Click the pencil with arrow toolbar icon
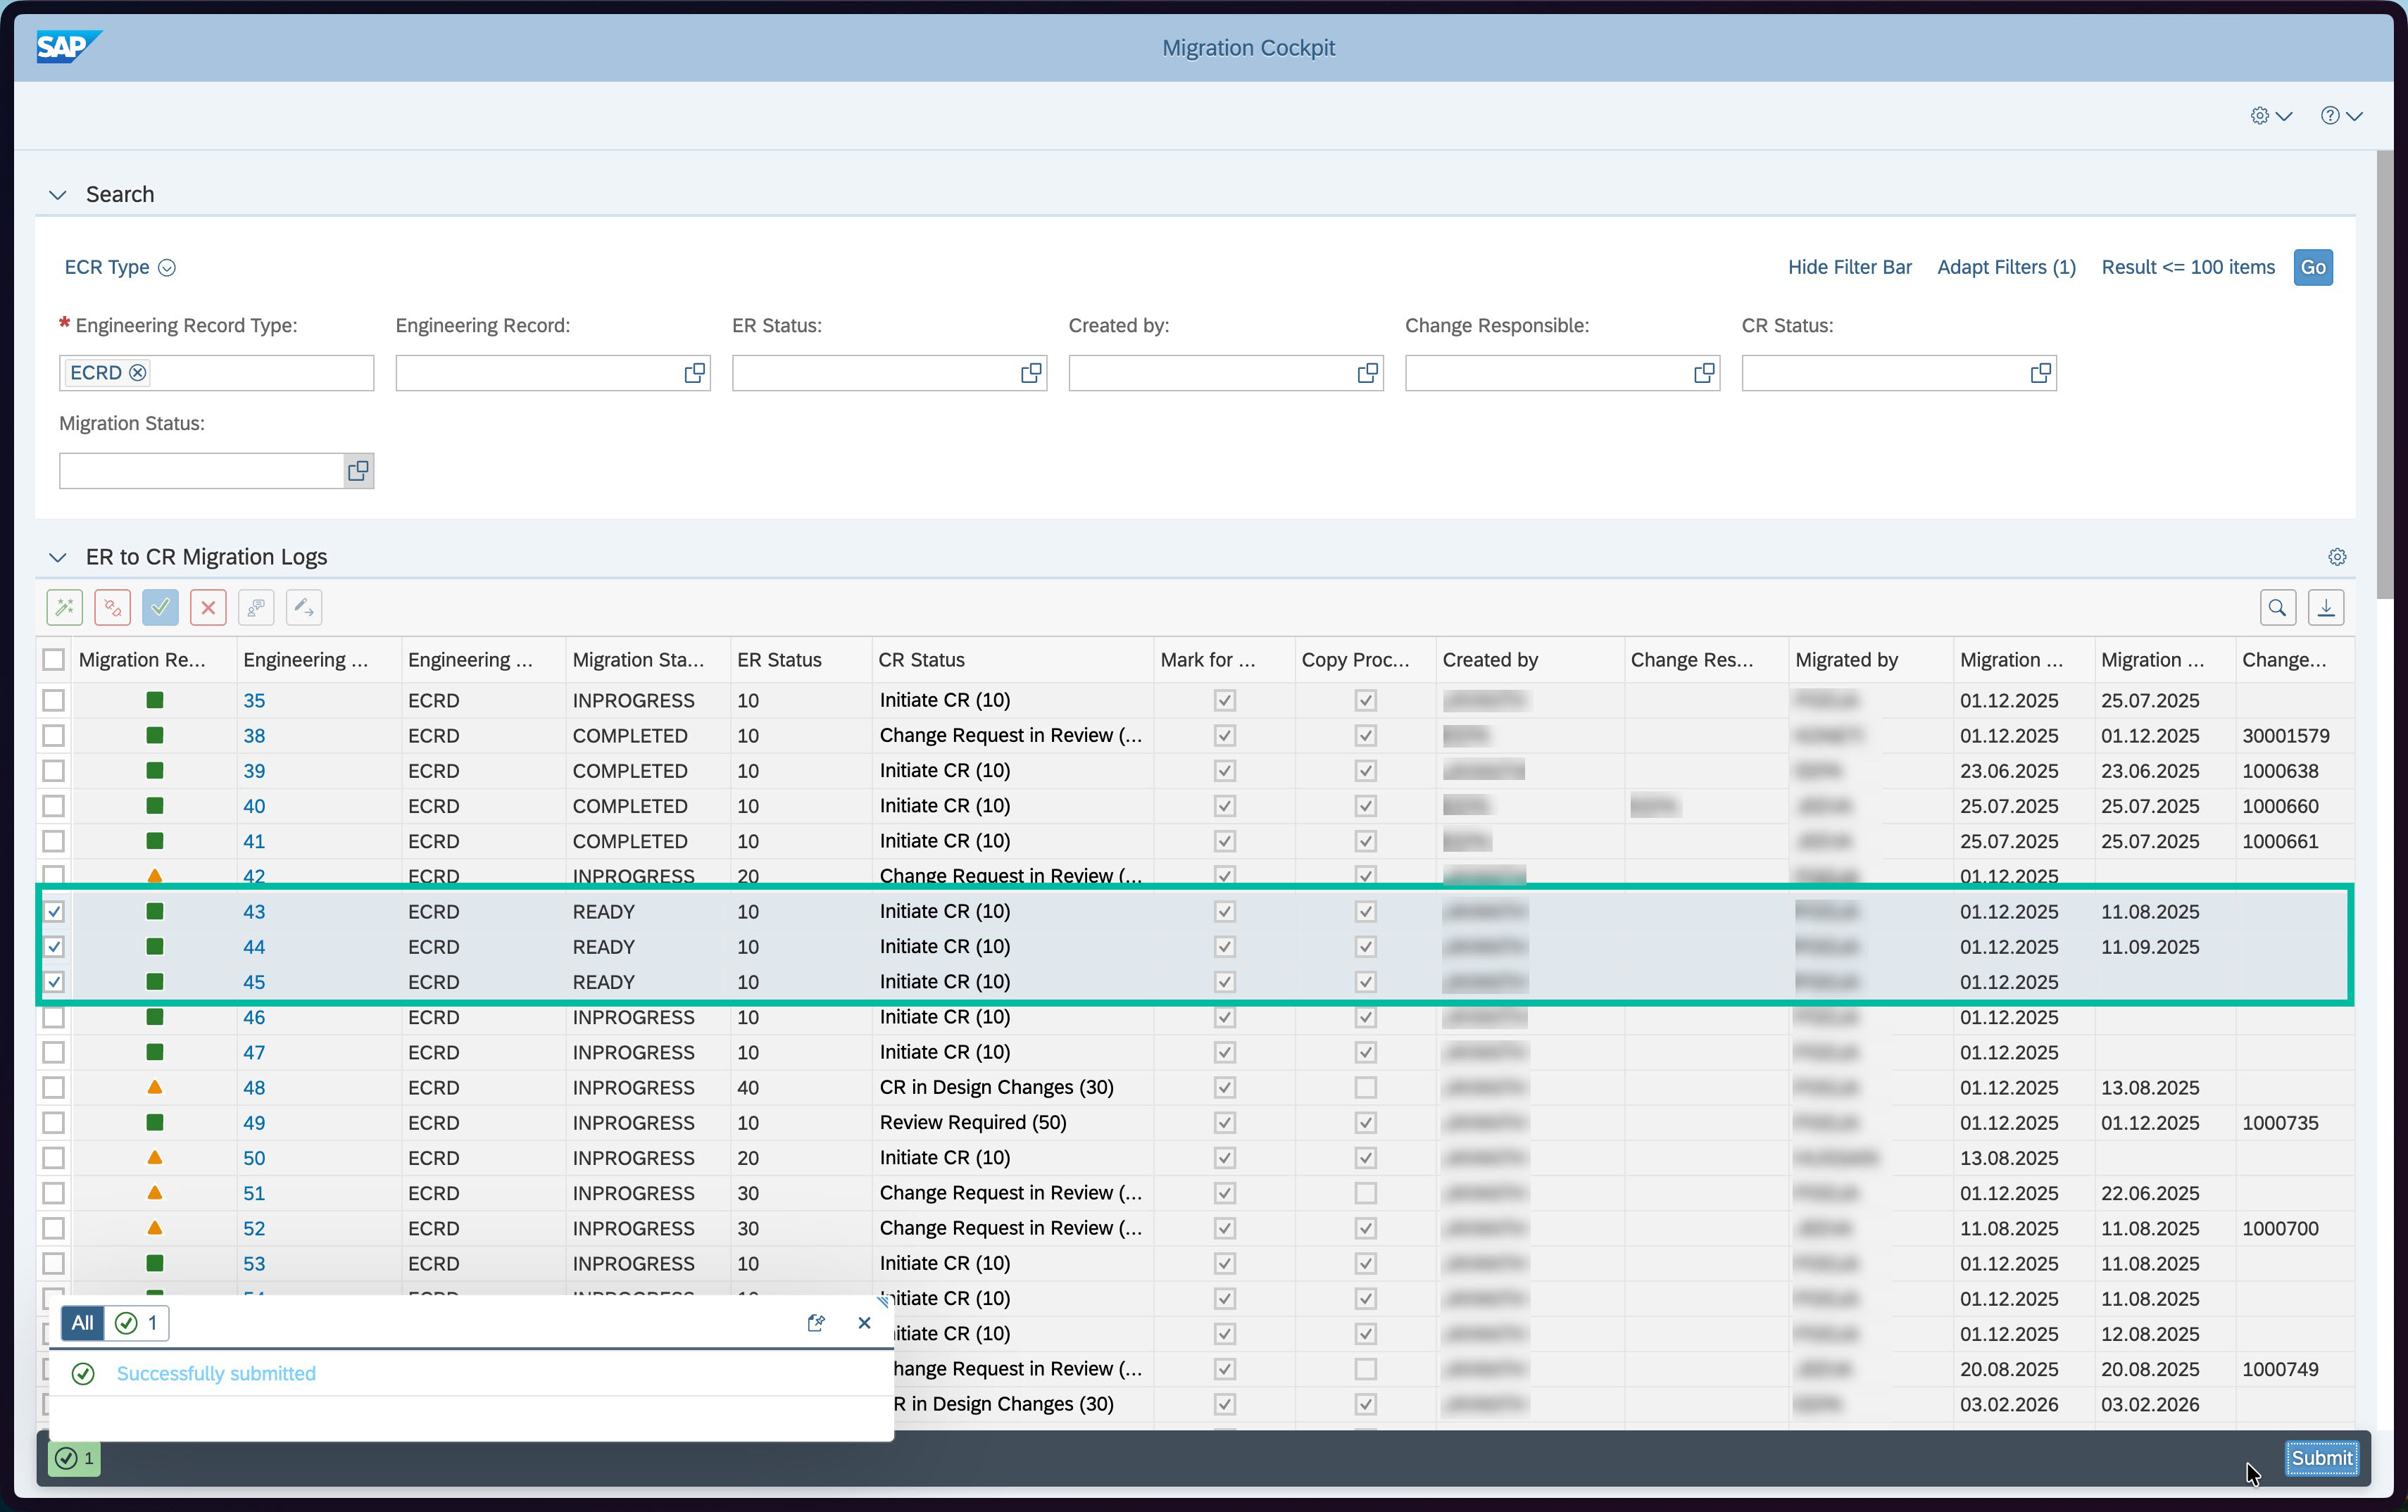The width and height of the screenshot is (2408, 1512). click(304, 607)
